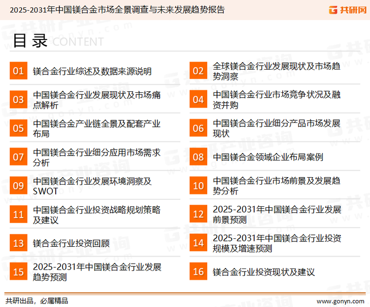The width and height of the screenshot is (370, 307).
Task: Select the orange 08 chapter badge
Action: [198, 157]
